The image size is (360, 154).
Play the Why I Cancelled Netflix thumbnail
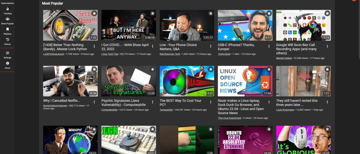click(x=70, y=81)
